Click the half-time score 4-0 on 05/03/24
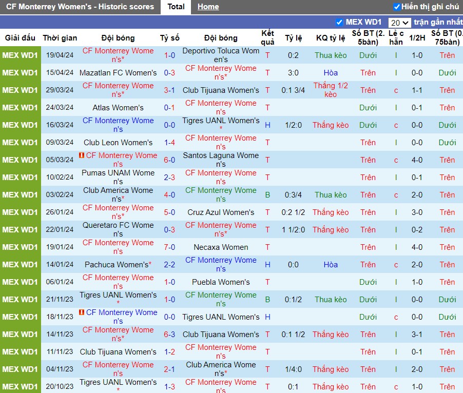 (x=417, y=160)
